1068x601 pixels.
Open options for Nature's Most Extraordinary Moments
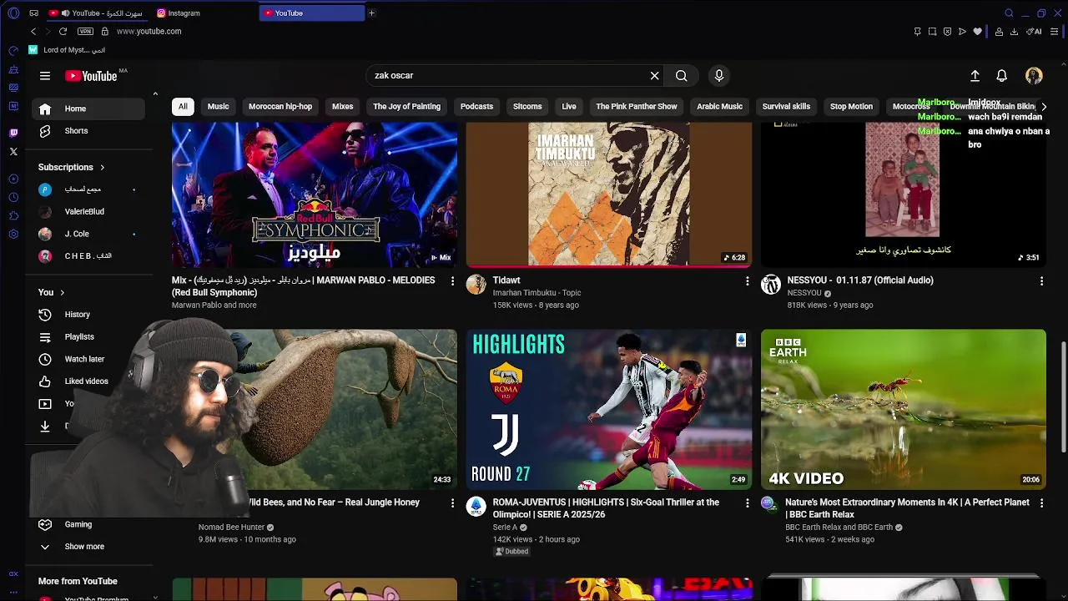tap(1041, 504)
